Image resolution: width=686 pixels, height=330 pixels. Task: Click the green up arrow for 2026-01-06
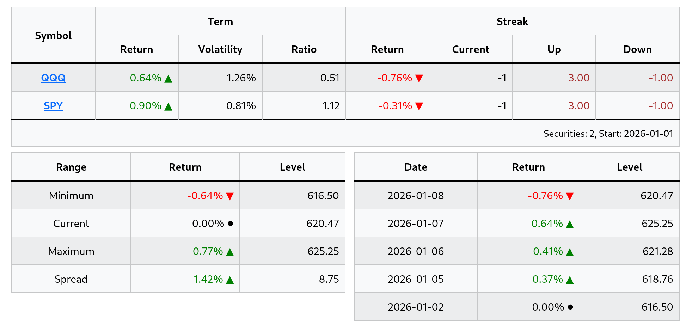pyautogui.click(x=570, y=252)
